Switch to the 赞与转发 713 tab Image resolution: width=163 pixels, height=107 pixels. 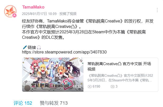54,103
